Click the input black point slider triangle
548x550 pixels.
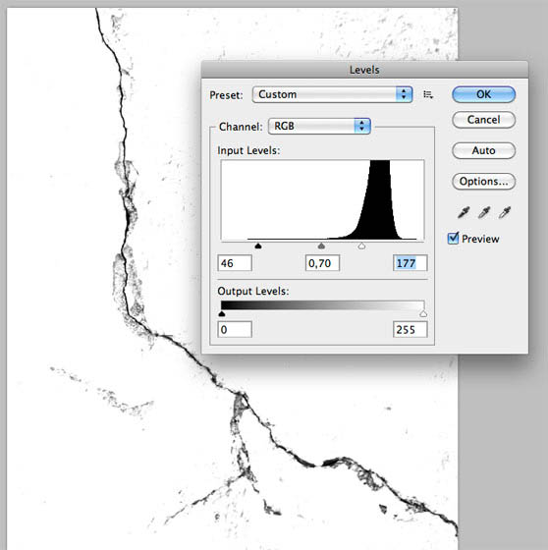click(x=258, y=246)
